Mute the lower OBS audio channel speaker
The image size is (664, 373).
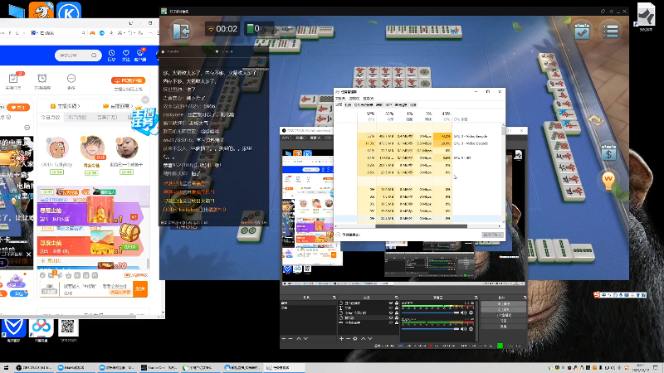pyautogui.click(x=463, y=329)
